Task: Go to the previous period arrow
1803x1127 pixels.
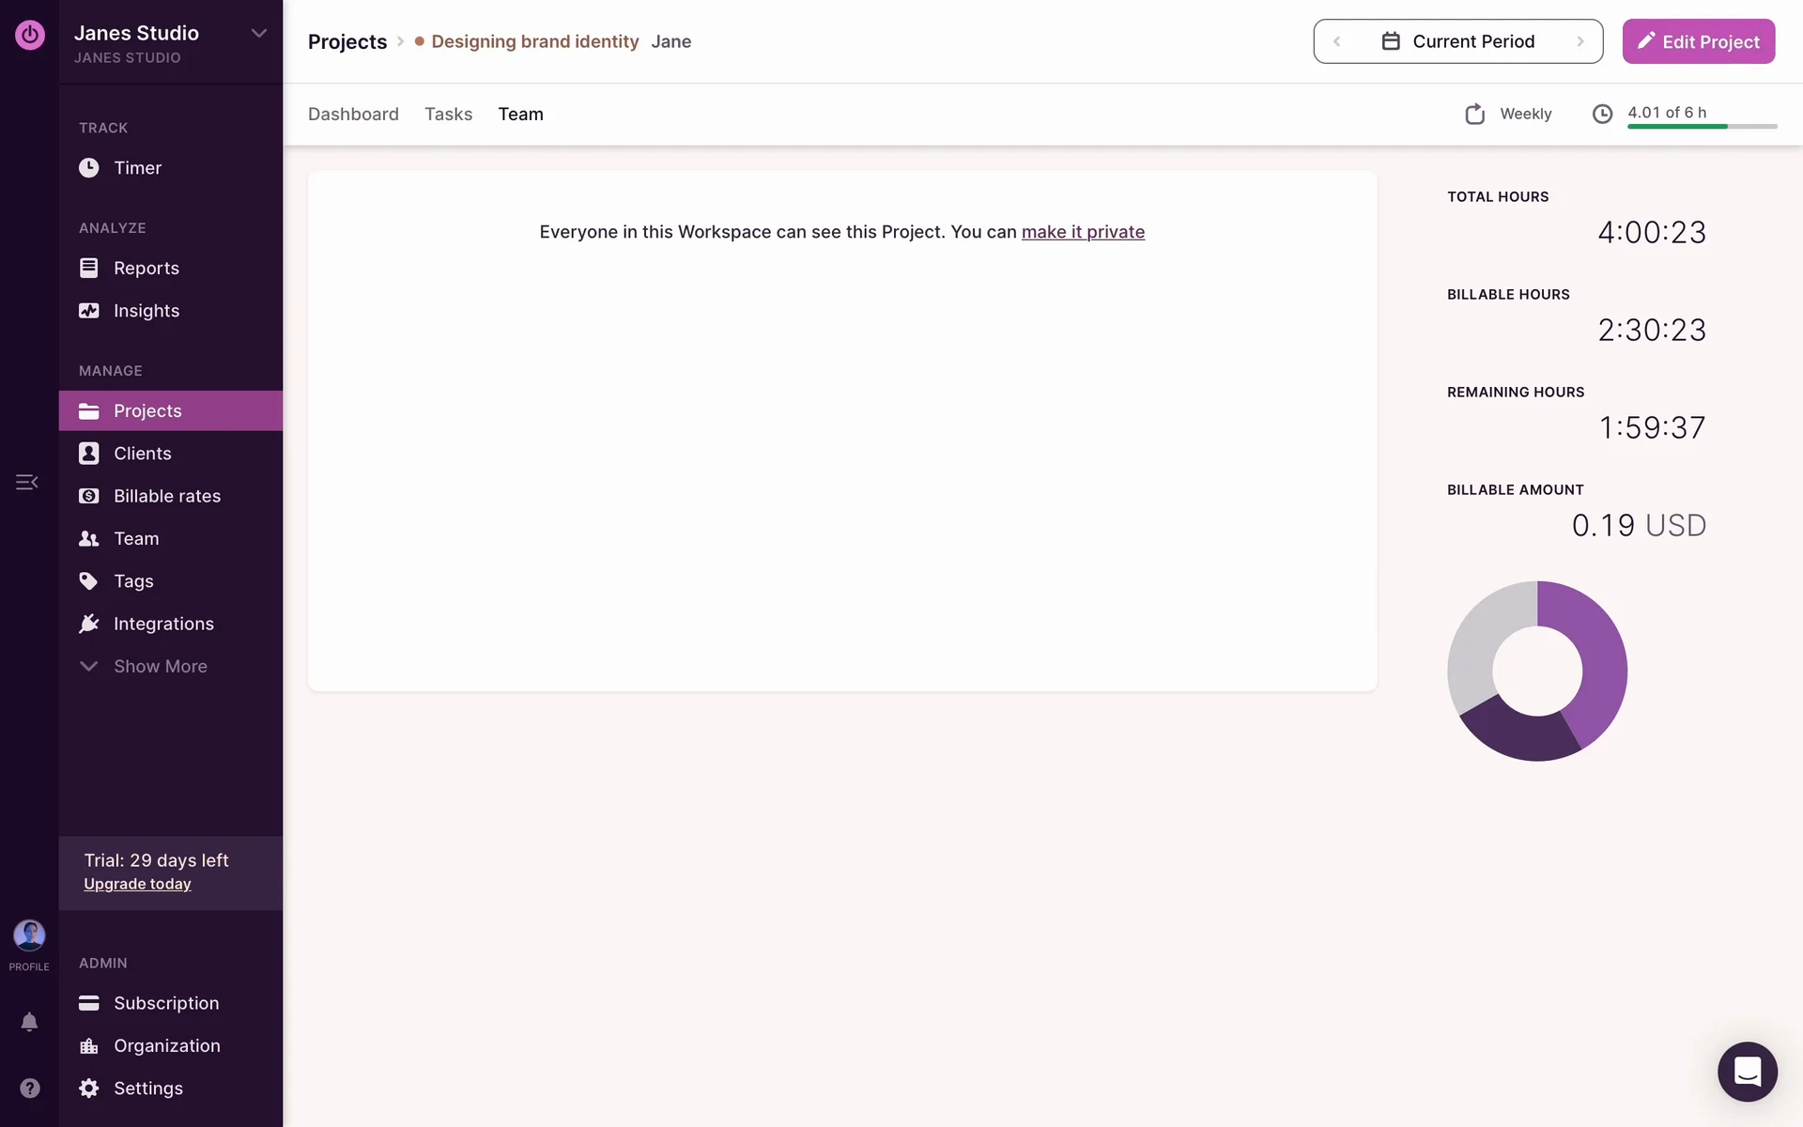Action: (1336, 41)
